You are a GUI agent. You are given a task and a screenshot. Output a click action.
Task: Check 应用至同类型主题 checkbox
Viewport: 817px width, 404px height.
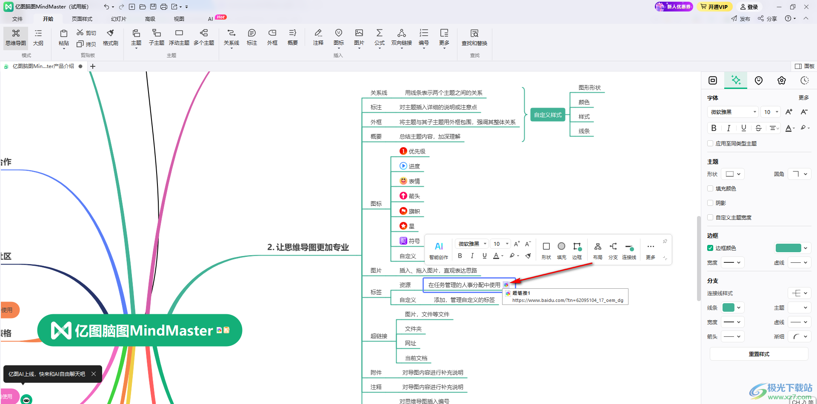pos(710,143)
